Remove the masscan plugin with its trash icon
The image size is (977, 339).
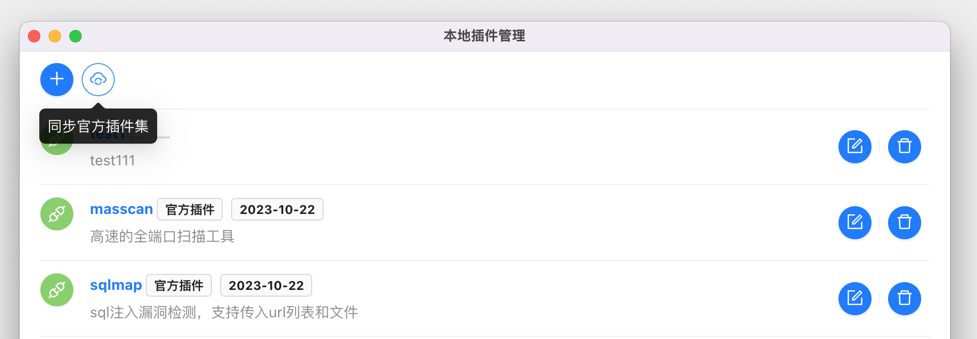point(904,223)
